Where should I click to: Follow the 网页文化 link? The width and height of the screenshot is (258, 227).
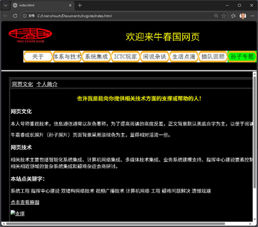point(22,84)
